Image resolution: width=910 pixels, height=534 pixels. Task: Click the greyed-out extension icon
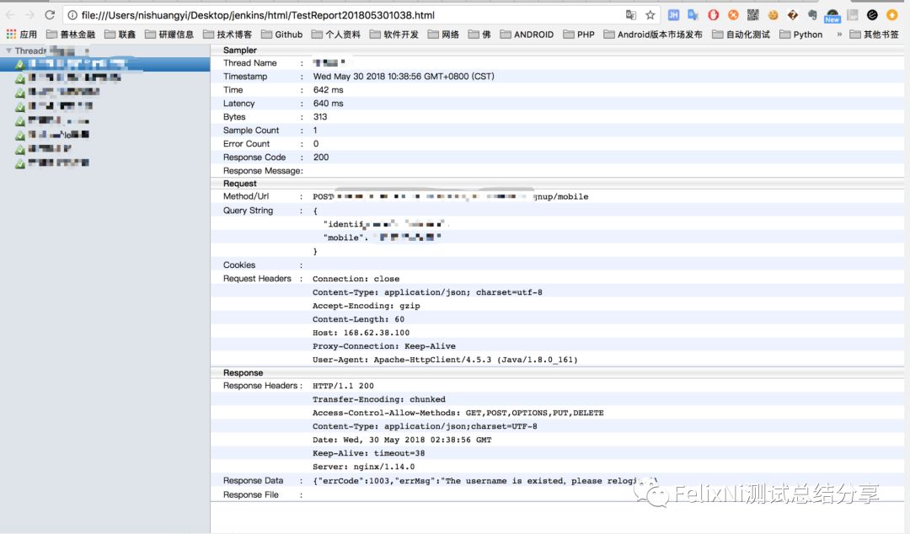(x=853, y=15)
